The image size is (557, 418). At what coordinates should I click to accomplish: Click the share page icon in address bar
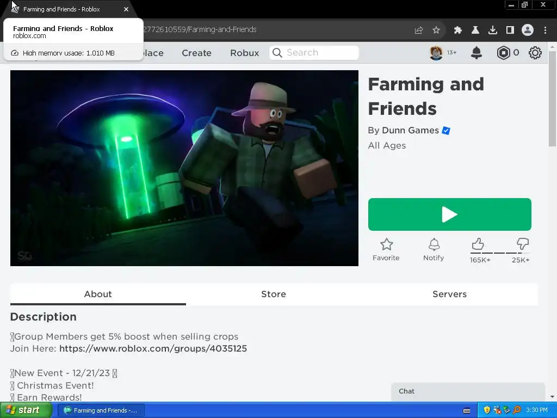pos(419,30)
